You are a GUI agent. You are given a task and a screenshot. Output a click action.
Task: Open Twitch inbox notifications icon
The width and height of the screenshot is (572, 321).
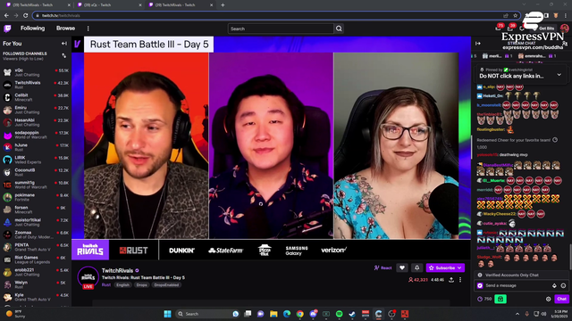[x=510, y=28]
